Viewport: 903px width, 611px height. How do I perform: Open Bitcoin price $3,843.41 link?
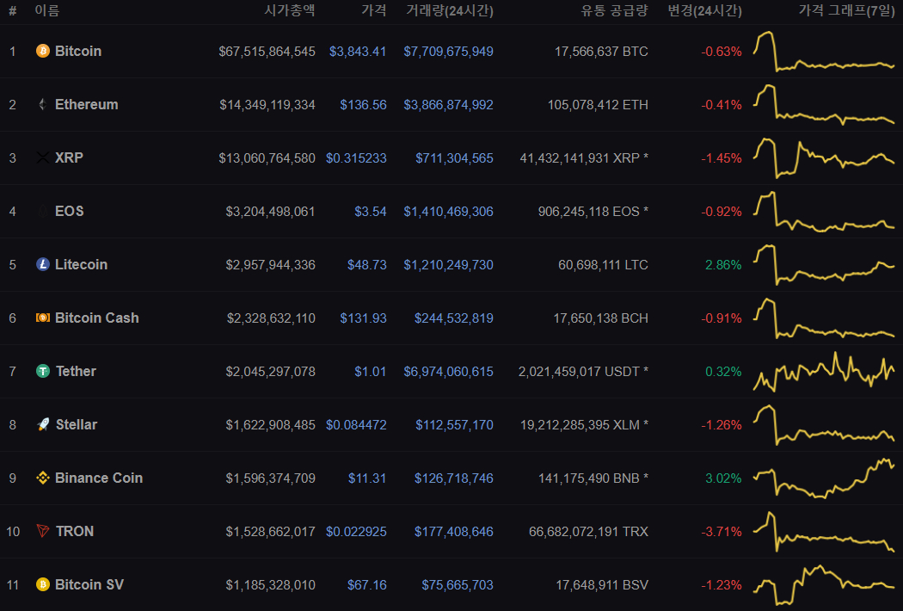click(358, 52)
